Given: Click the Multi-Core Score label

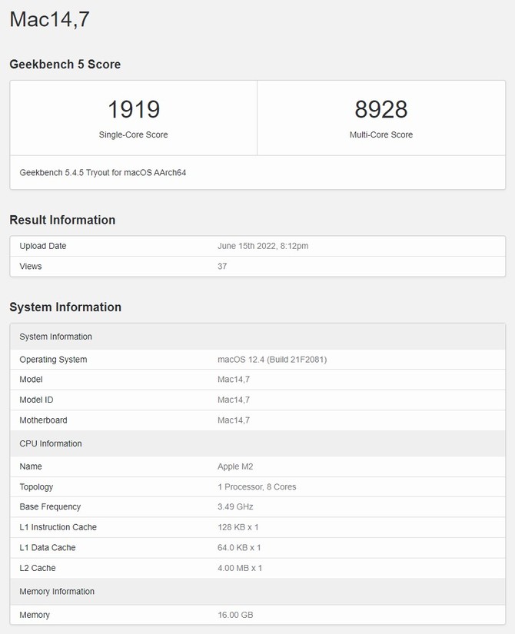Looking at the screenshot, I should 381,134.
